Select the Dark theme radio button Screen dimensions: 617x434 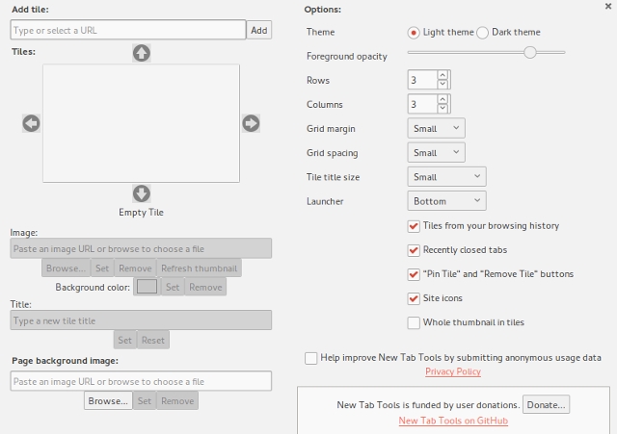coord(482,33)
